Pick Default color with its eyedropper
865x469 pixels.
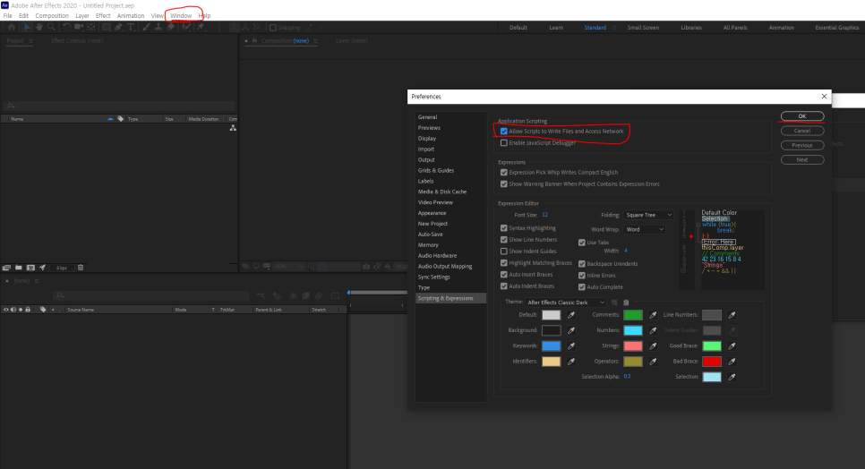tap(571, 315)
